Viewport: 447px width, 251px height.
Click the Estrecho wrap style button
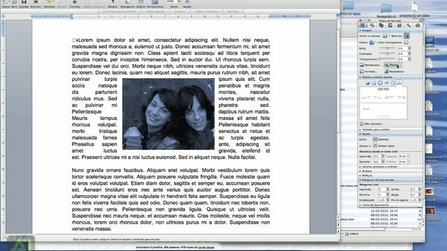click(381, 139)
